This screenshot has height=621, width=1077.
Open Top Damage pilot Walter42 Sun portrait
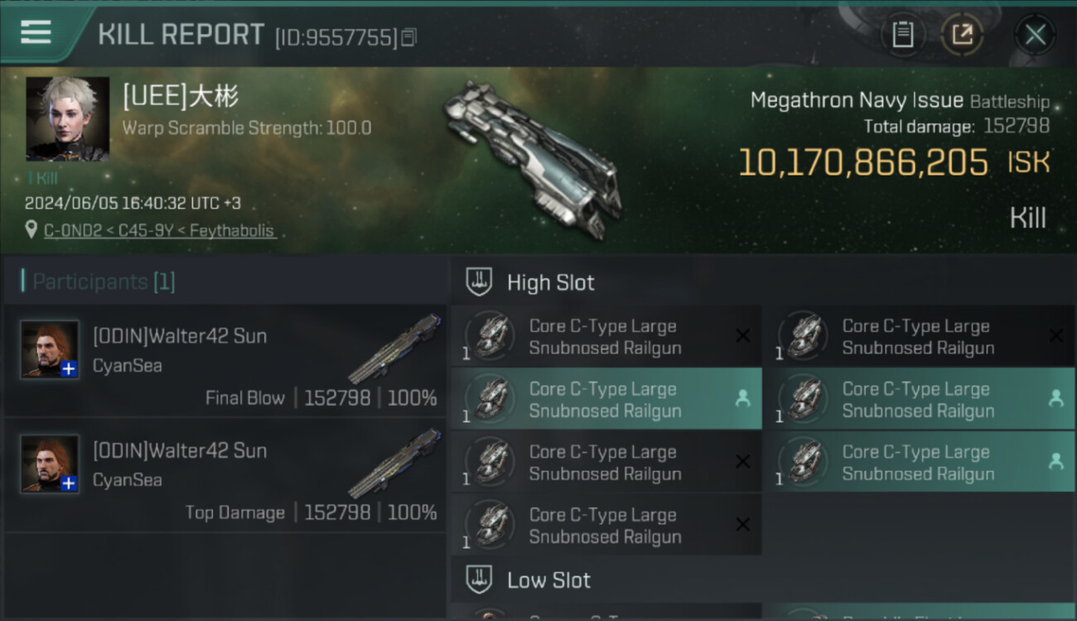[x=50, y=464]
